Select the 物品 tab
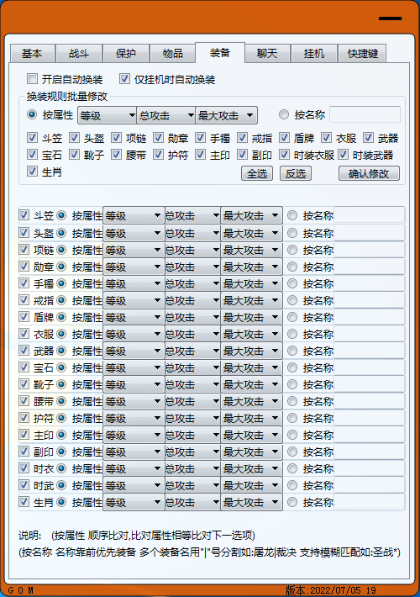This screenshot has height=597, width=420. (173, 53)
